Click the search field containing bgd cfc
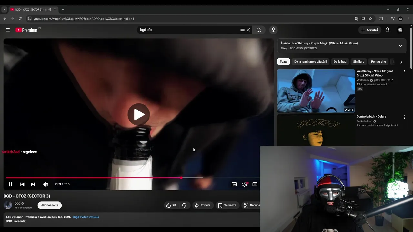The height and width of the screenshot is (232, 413). (x=189, y=30)
